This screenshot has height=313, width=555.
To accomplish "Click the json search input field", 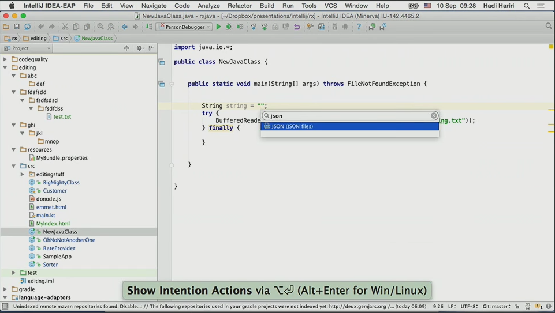I will tap(347, 116).
